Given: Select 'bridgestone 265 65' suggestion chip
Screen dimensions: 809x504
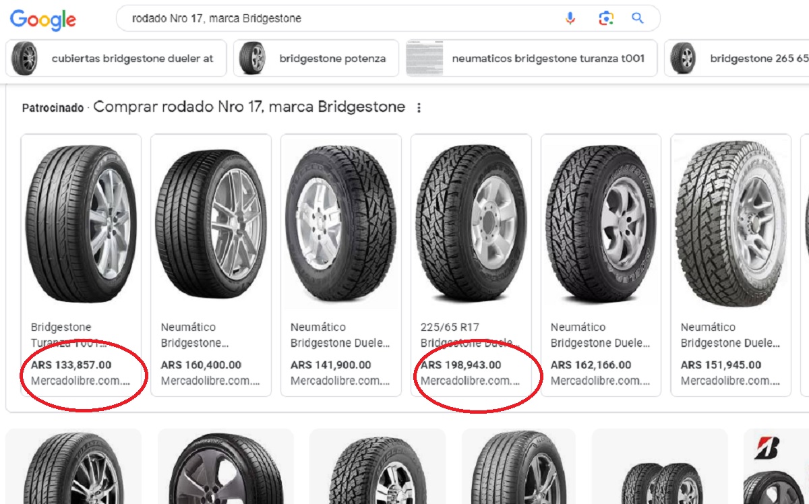Looking at the screenshot, I should pos(736,59).
